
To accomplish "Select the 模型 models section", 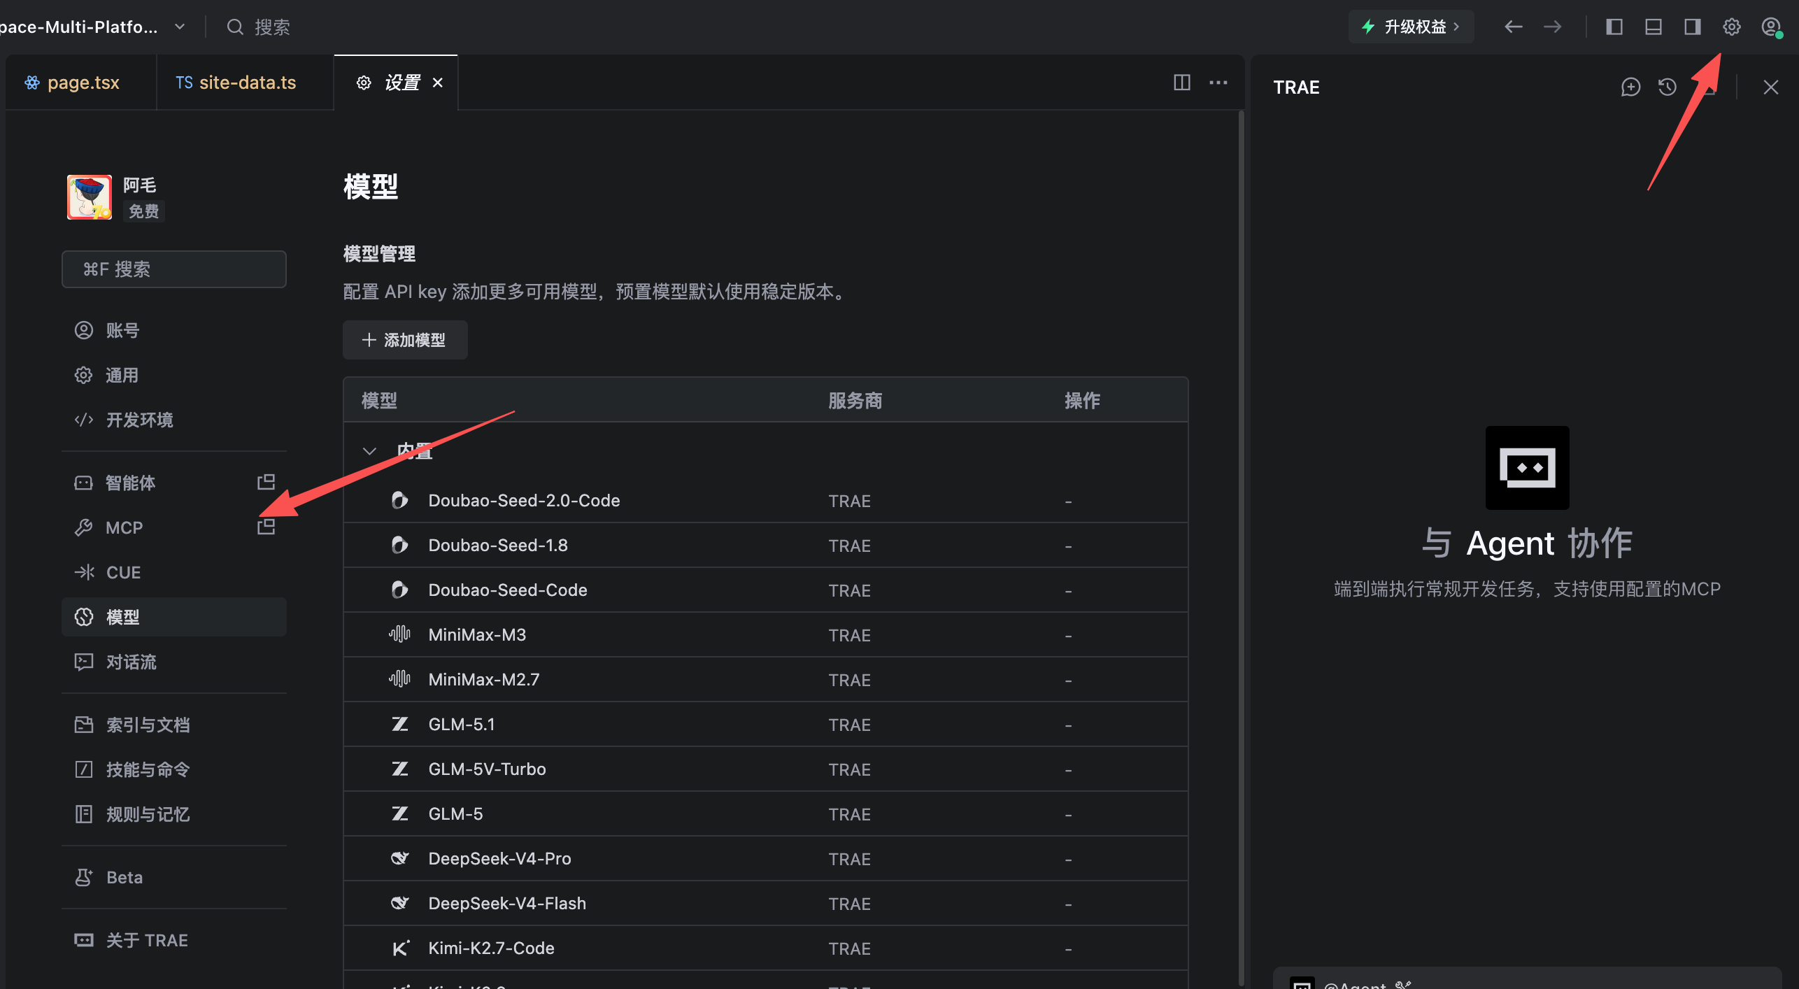I will (173, 617).
